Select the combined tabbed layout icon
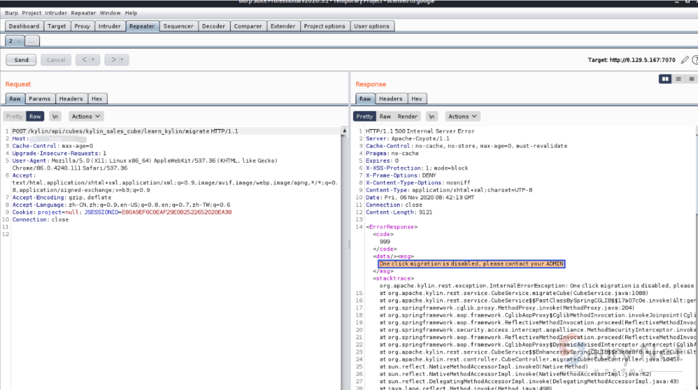This screenshot has height=390, width=698. point(691,79)
